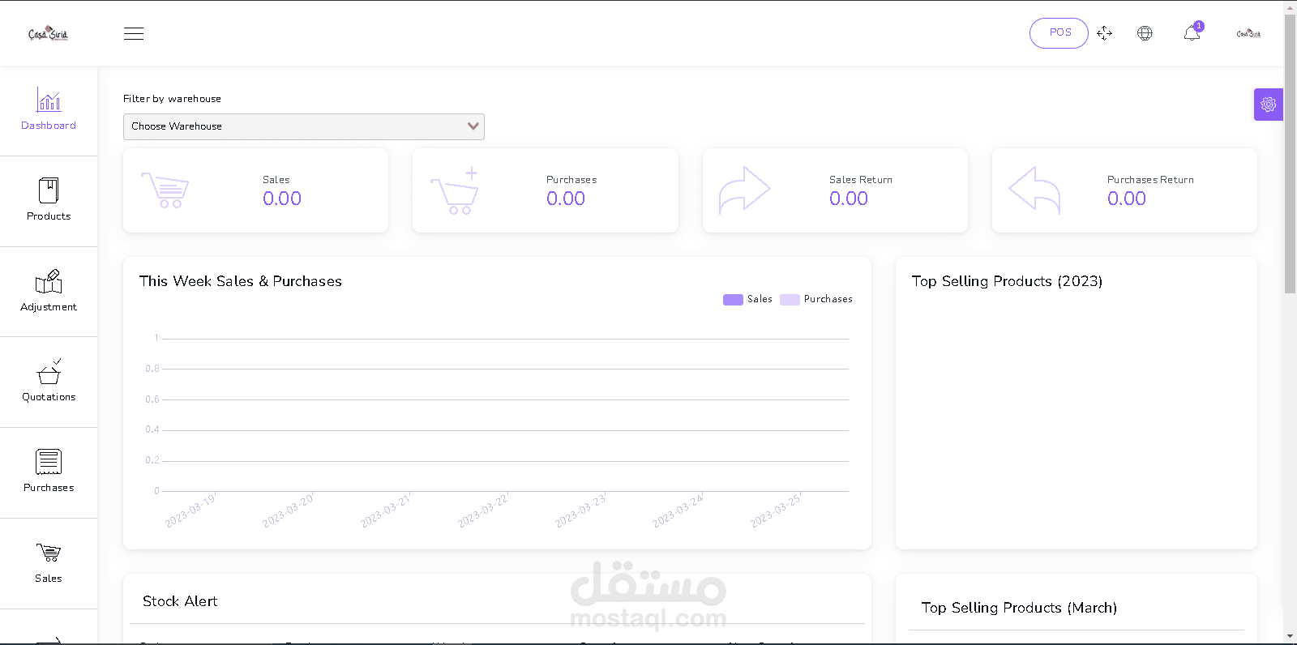Click 'This Week Sales & Purchases' heading

coord(241,281)
